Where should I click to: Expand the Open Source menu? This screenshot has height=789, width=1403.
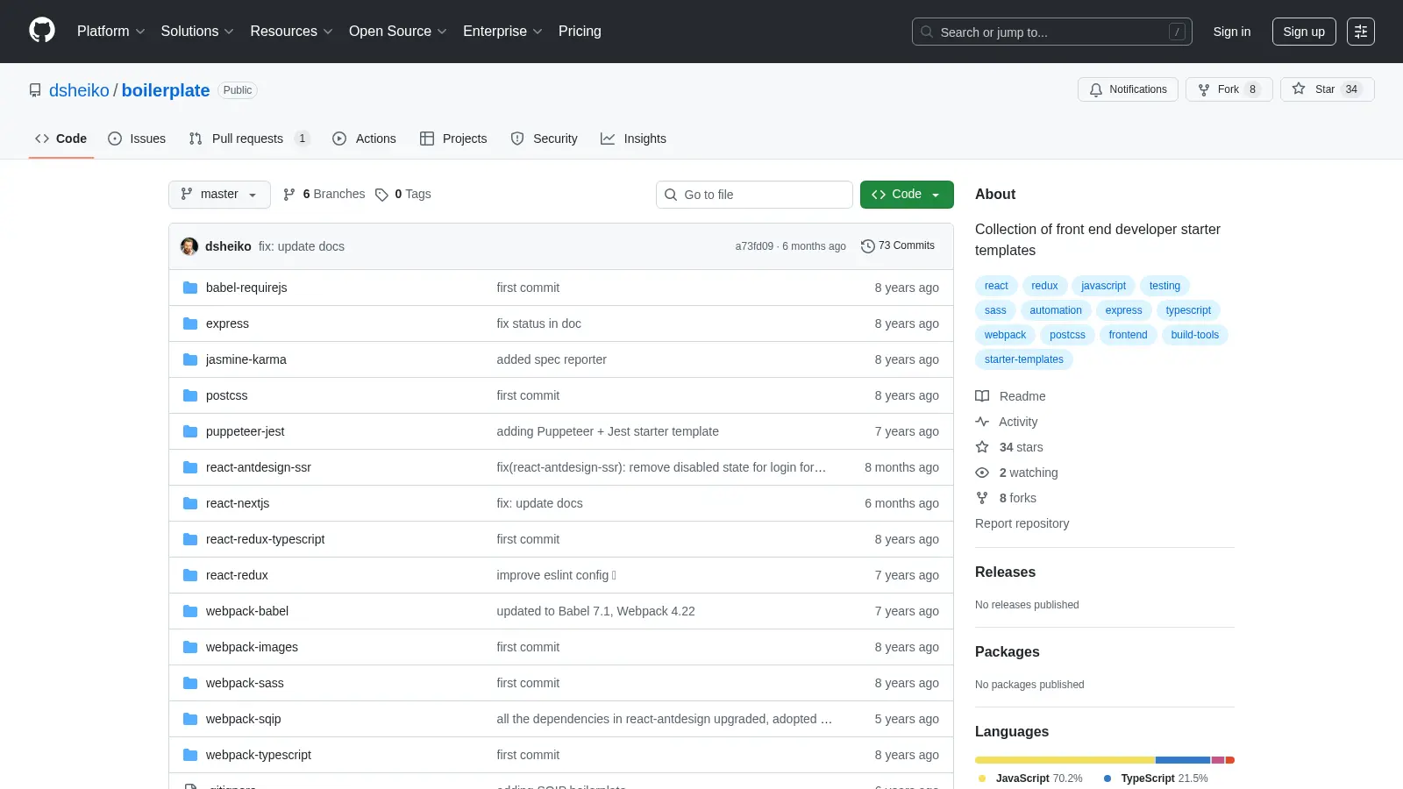(398, 31)
